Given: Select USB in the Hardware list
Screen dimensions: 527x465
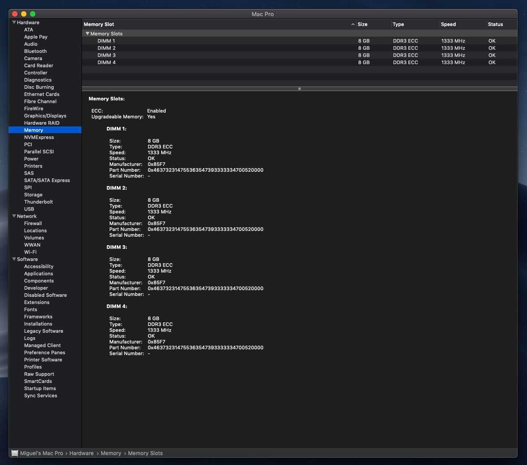Looking at the screenshot, I should tap(29, 209).
